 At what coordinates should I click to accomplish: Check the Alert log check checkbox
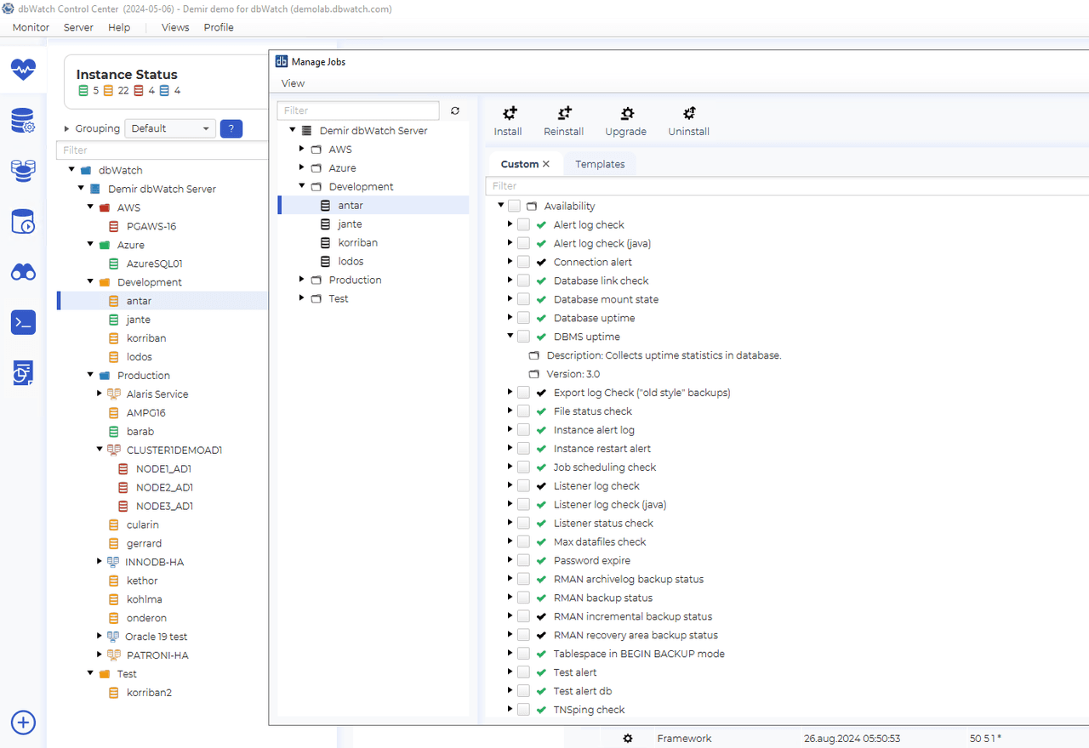(x=524, y=224)
